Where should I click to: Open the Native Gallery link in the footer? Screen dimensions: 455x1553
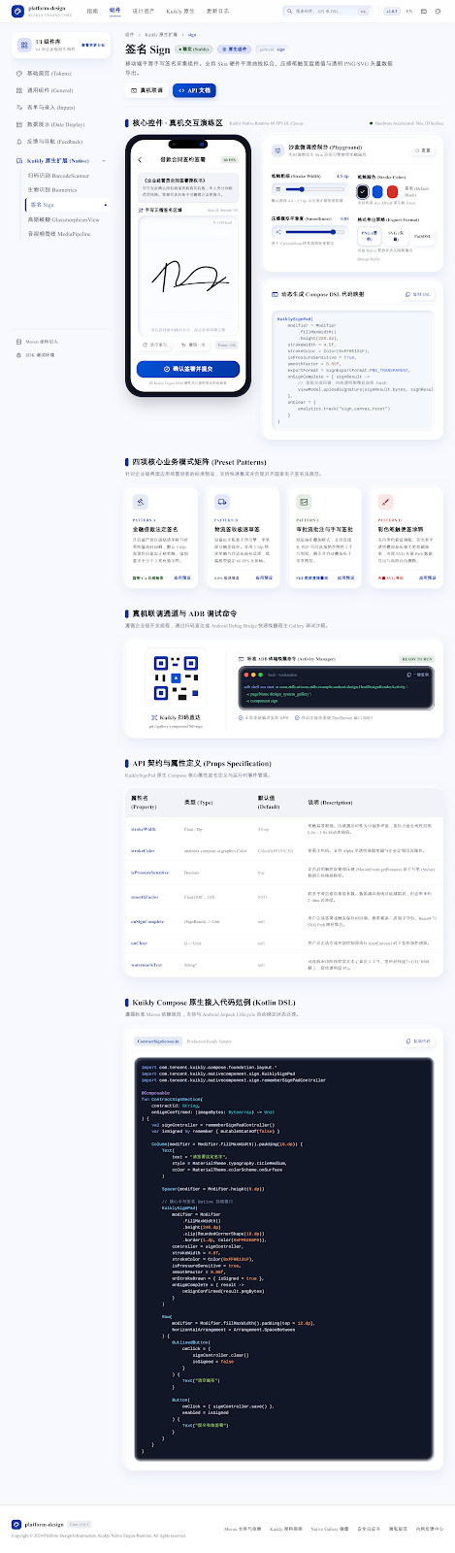click(x=330, y=1529)
